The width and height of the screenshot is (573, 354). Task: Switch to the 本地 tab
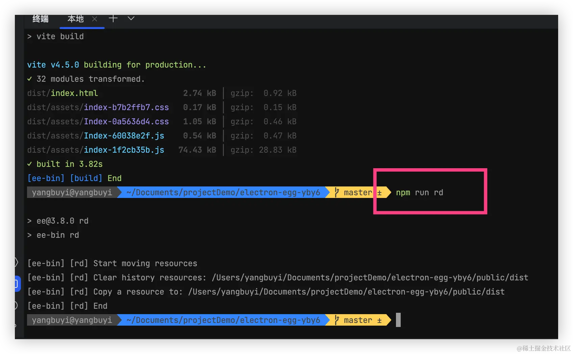[75, 19]
